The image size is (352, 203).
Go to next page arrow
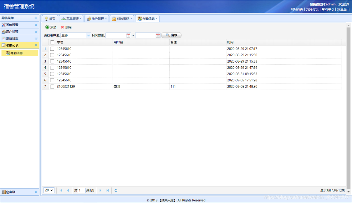[100, 190]
